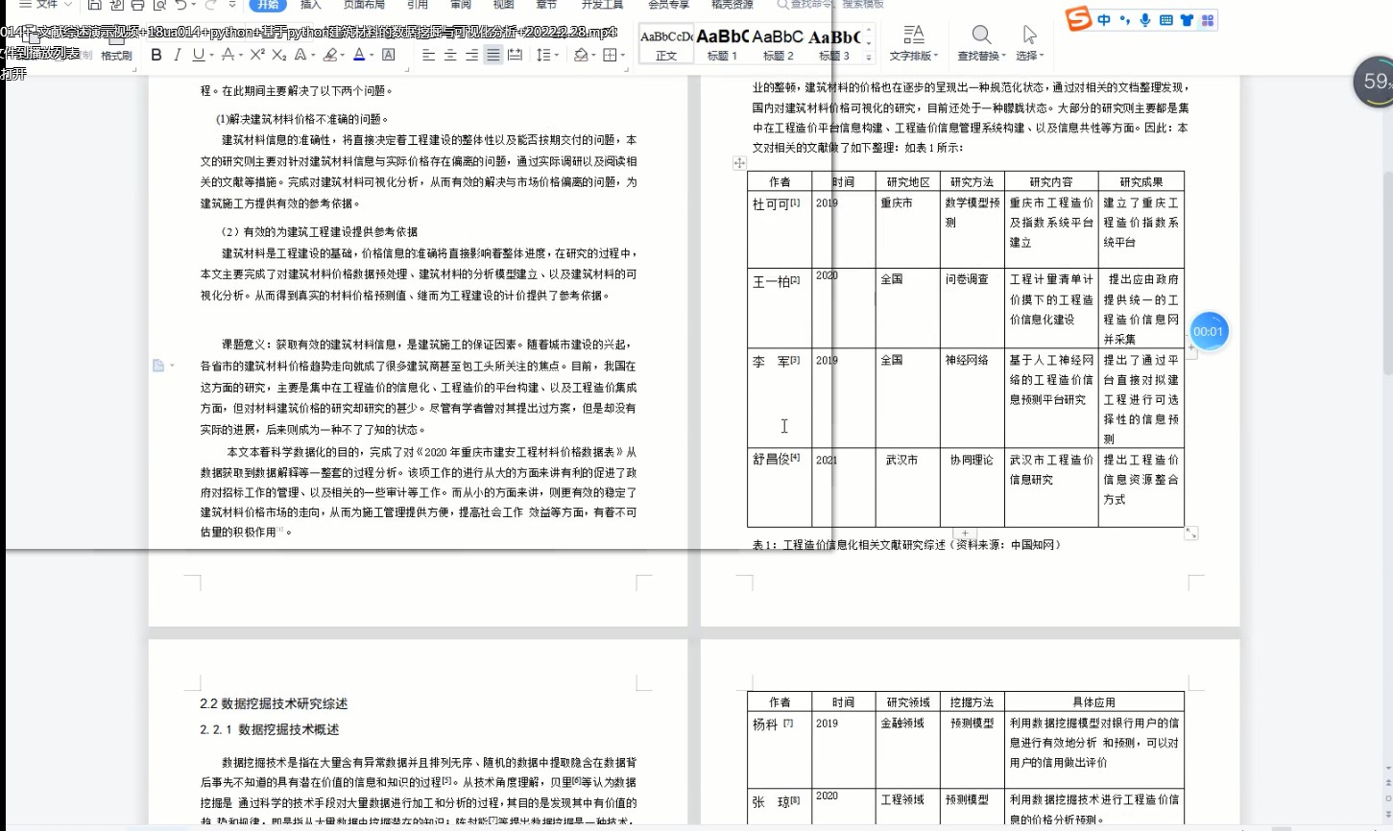
Task: Open borders dropdown arrow
Action: [622, 56]
